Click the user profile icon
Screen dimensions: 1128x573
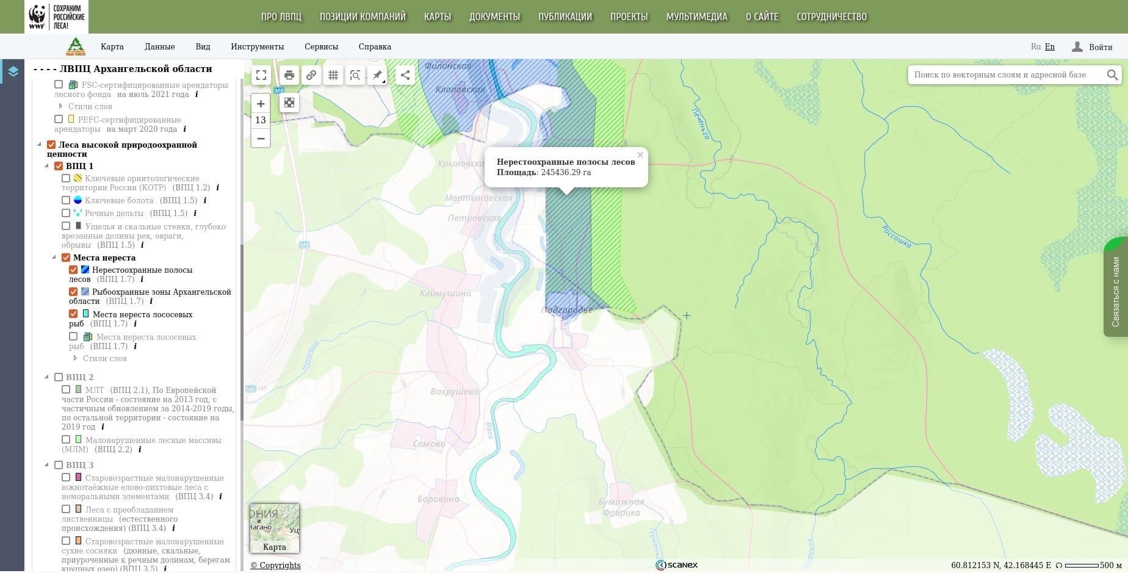coord(1077,46)
